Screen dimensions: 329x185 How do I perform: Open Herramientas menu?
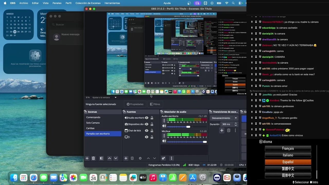pos(112,3)
